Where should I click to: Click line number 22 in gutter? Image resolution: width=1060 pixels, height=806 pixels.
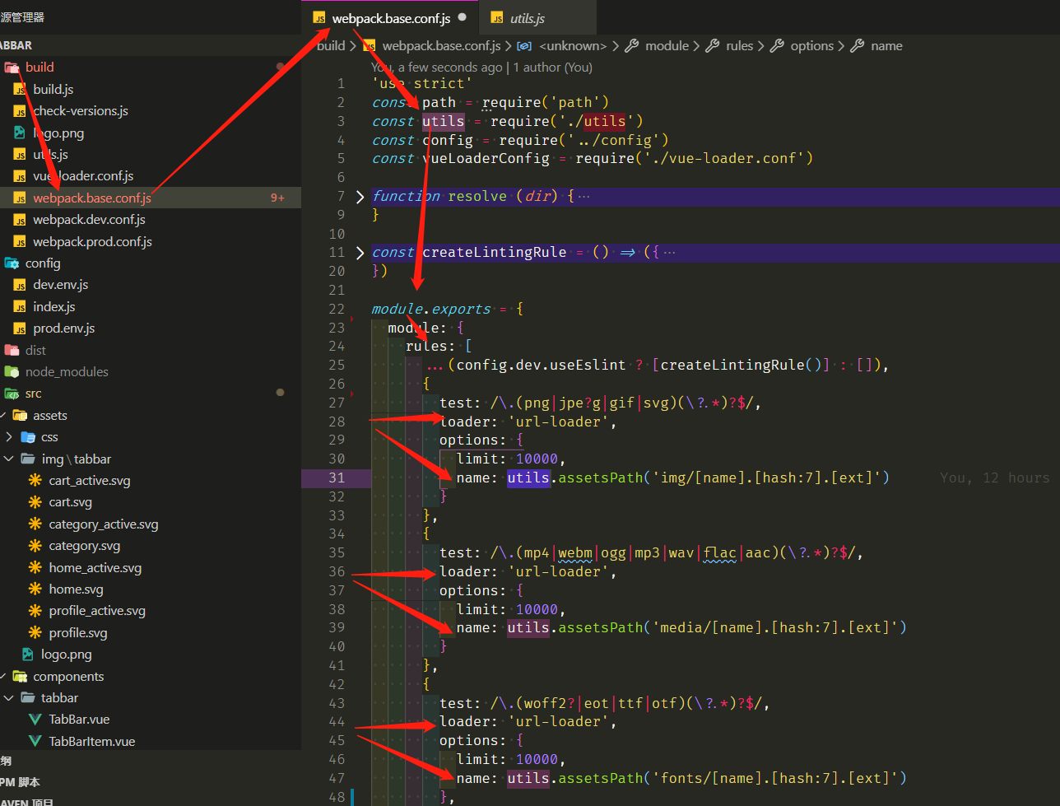point(337,310)
